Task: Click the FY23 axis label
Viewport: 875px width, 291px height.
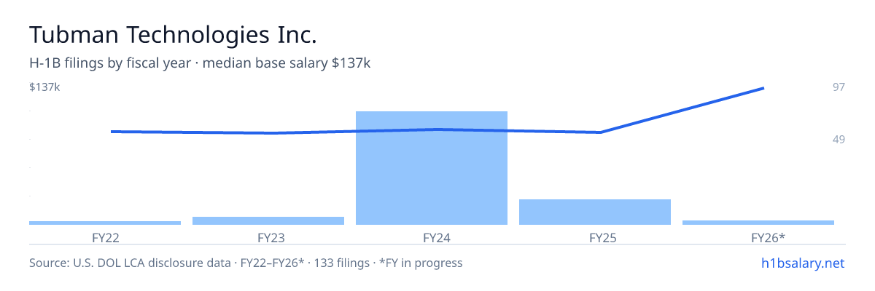Action: pyautogui.click(x=269, y=237)
